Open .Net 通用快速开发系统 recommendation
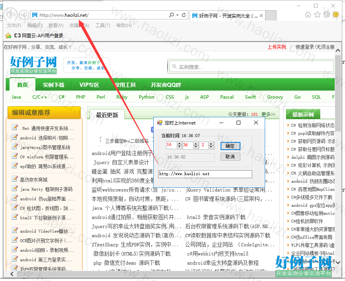Screen dimensions: 345x281 tap(47, 128)
